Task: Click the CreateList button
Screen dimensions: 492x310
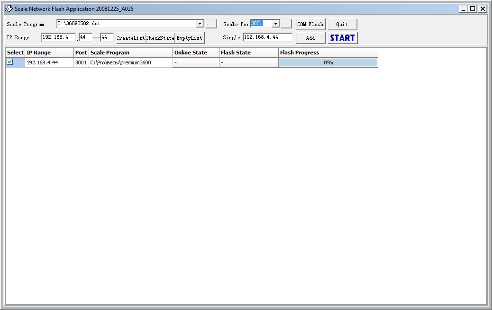Action: click(x=130, y=38)
